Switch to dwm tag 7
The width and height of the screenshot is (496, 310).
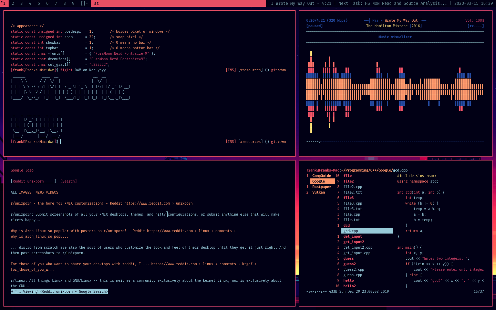click(x=56, y=3)
